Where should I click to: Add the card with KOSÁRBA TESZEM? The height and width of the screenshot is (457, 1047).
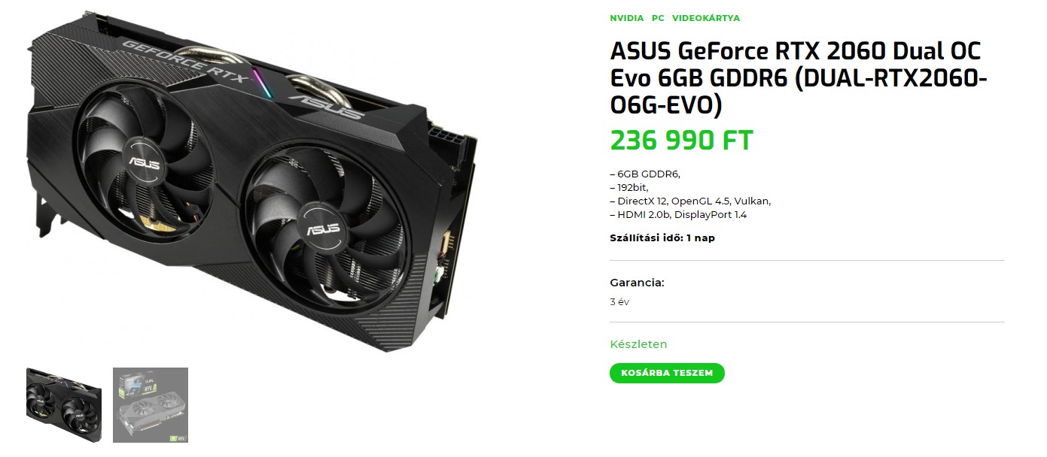pos(667,373)
